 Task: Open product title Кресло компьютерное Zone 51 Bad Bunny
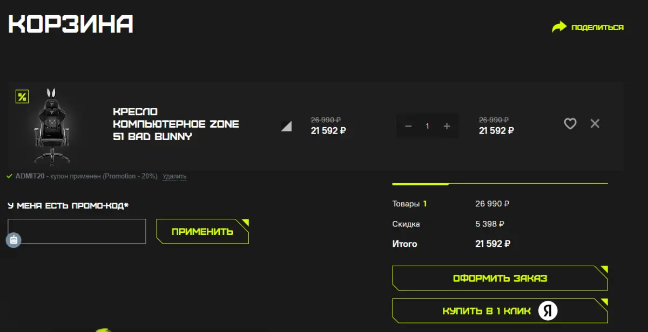176,124
